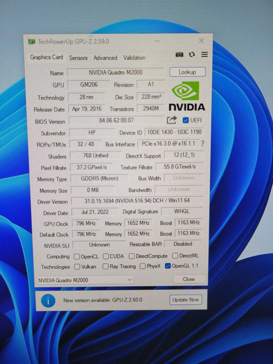Screen dimensions: 273x364
Task: Click the Subvendor value HP
Action: point(92,133)
